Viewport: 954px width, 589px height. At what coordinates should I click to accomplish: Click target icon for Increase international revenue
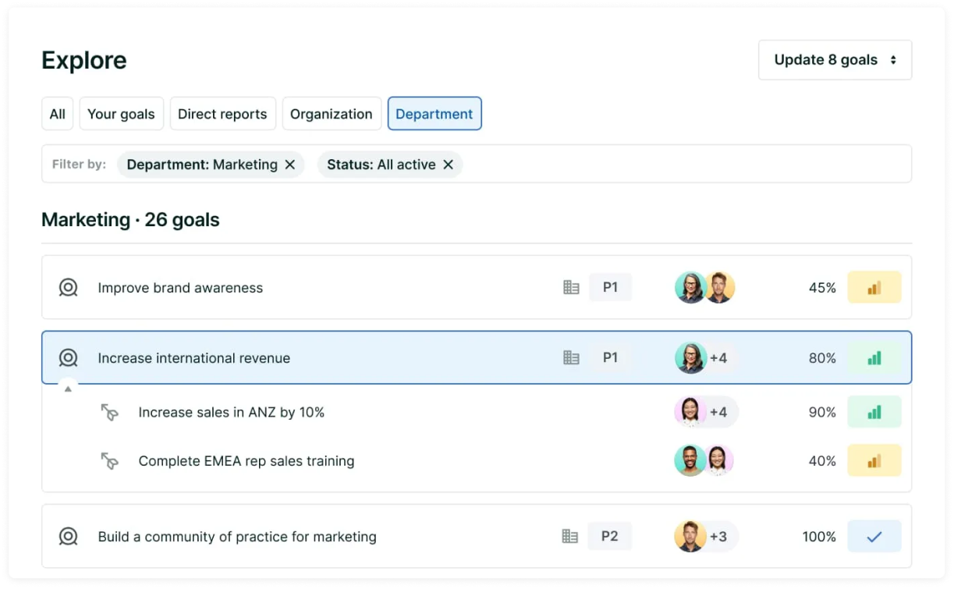(x=69, y=358)
